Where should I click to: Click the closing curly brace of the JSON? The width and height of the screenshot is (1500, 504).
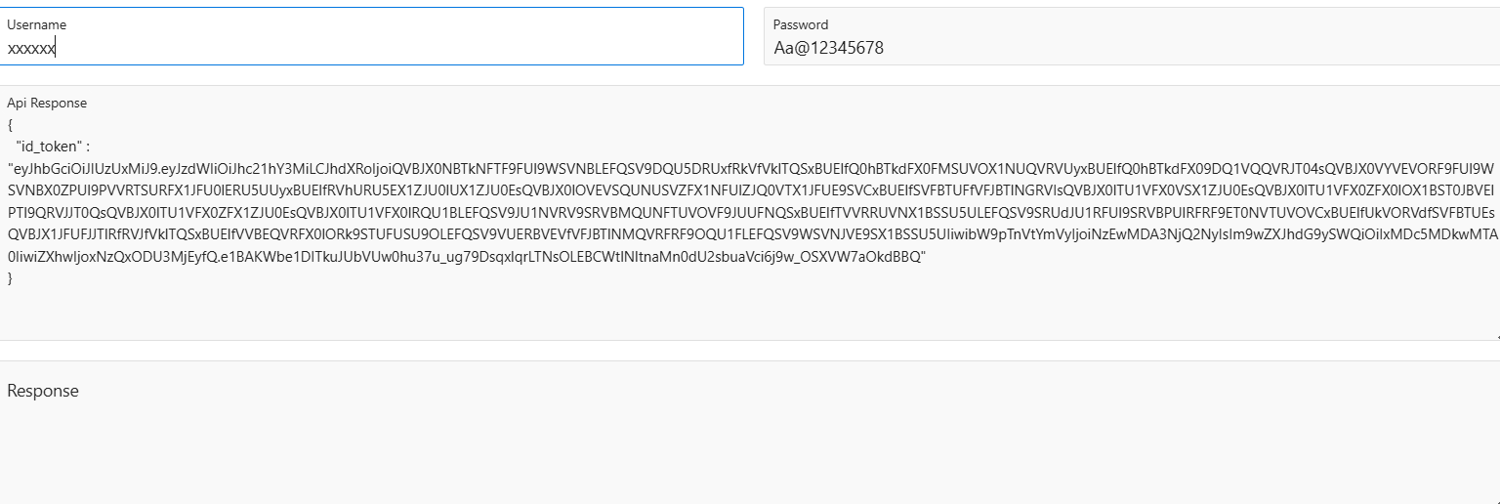point(10,279)
